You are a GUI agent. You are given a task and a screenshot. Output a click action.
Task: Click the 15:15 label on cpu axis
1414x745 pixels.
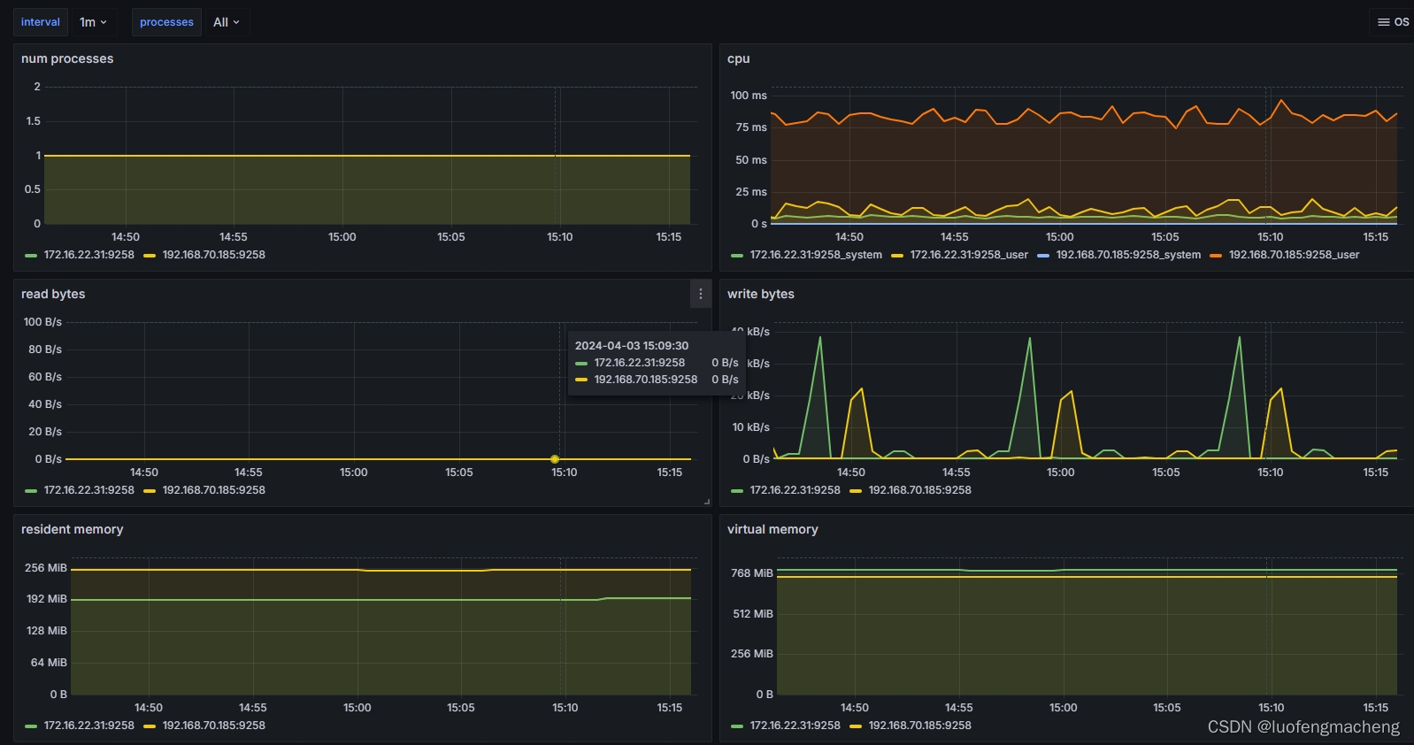1376,237
